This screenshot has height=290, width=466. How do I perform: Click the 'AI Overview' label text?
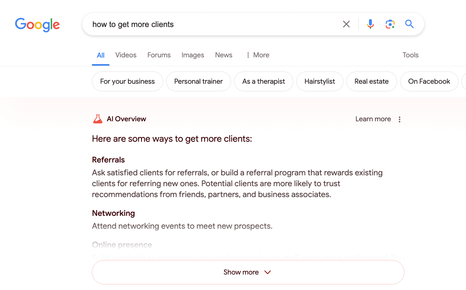126,119
